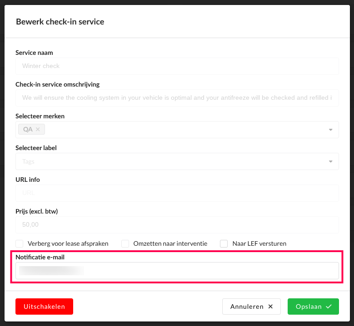Focus the Service naam input field
This screenshot has height=326, width=354.
[x=177, y=66]
